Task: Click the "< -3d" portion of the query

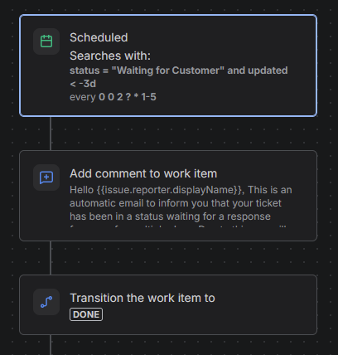Action: tap(83, 84)
